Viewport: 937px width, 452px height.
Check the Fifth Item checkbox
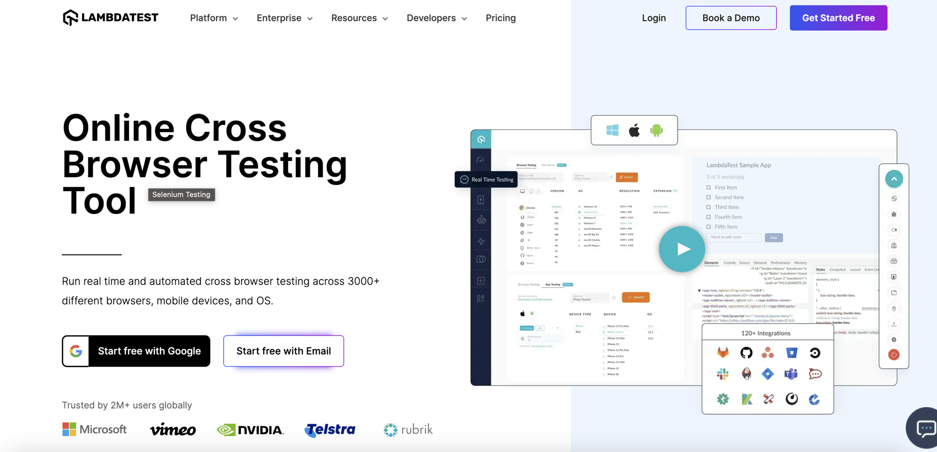coord(709,226)
